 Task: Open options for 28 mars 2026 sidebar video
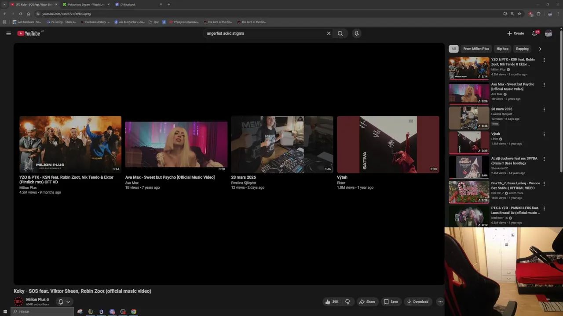coord(544,109)
